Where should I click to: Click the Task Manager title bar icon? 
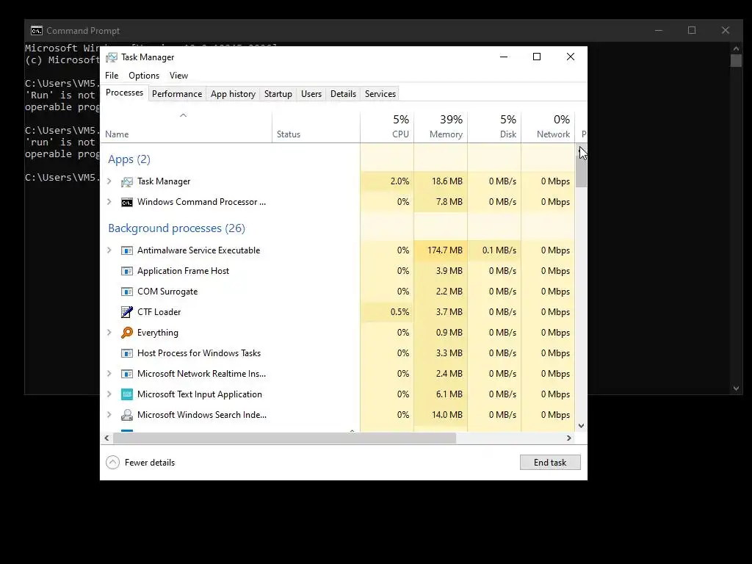112,57
